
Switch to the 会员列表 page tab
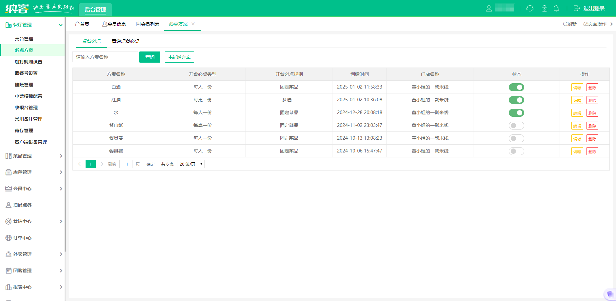pos(148,24)
